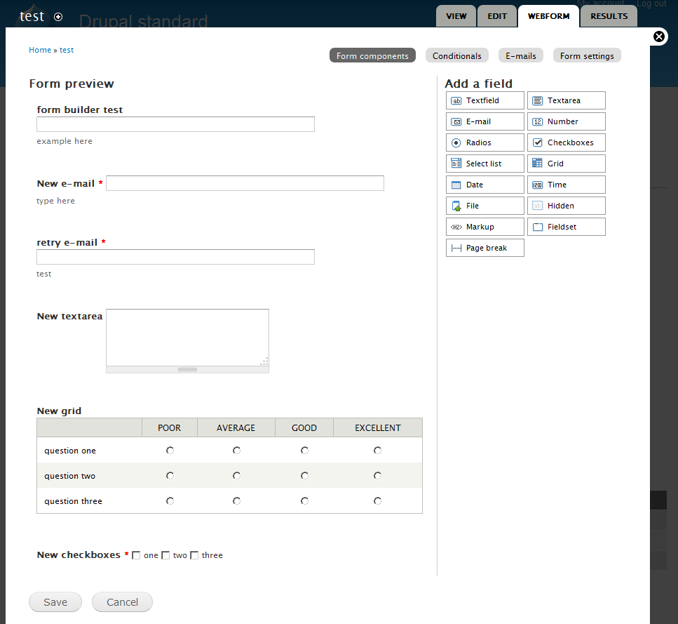Click the 'New grid' label
The image size is (678, 624).
coord(59,411)
